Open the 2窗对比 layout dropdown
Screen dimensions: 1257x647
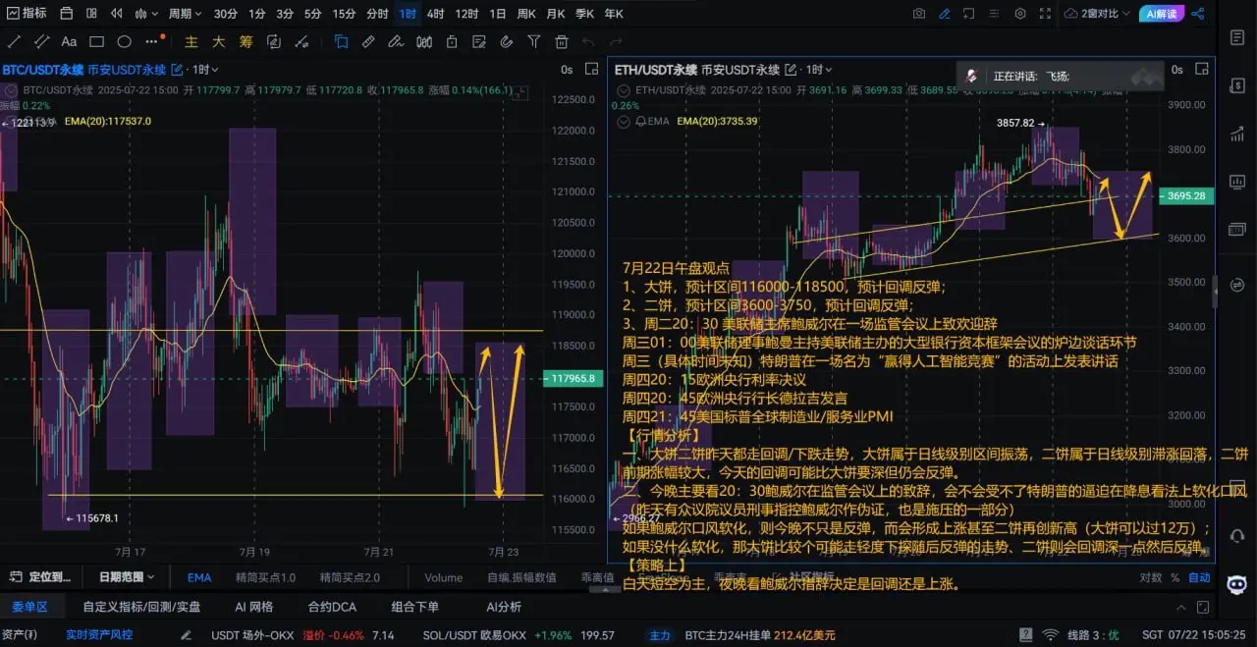click(x=1097, y=14)
